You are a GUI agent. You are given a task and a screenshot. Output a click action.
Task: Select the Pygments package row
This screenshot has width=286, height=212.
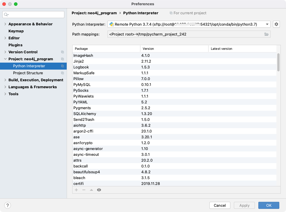[174, 108]
